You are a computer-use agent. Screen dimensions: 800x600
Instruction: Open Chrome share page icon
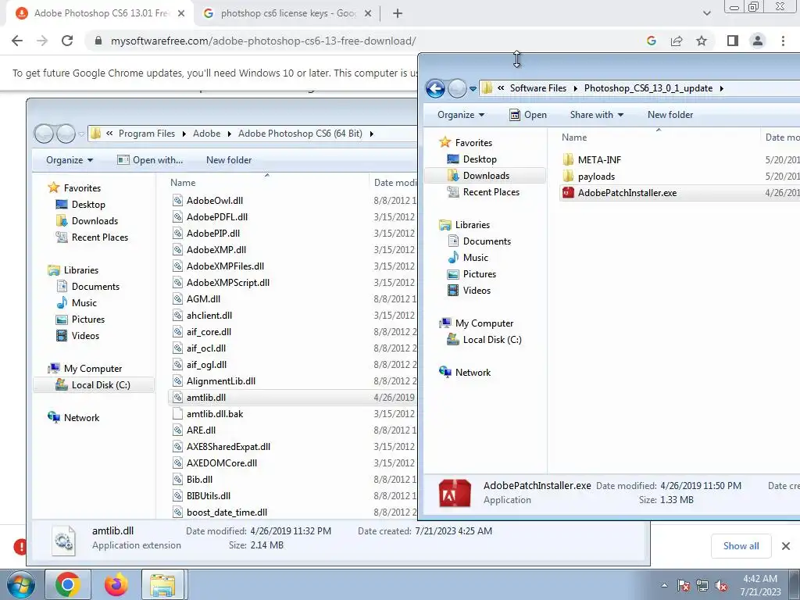(677, 41)
